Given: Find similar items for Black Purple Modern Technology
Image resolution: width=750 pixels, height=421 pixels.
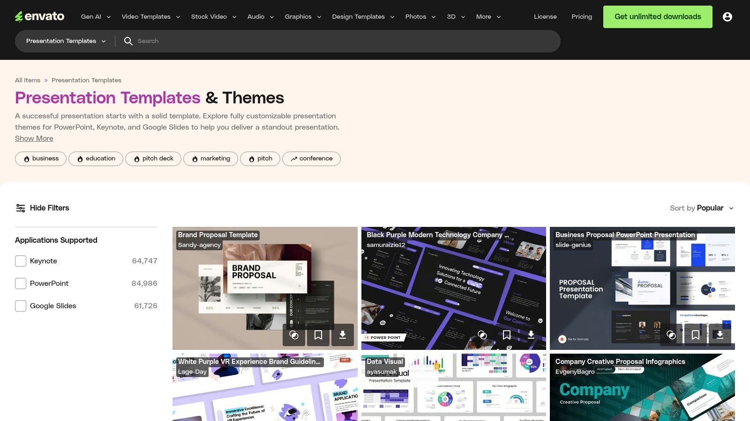Looking at the screenshot, I should coord(482,335).
